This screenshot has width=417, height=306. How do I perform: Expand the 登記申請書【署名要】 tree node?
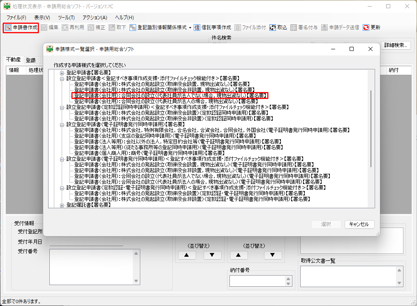(x=63, y=72)
